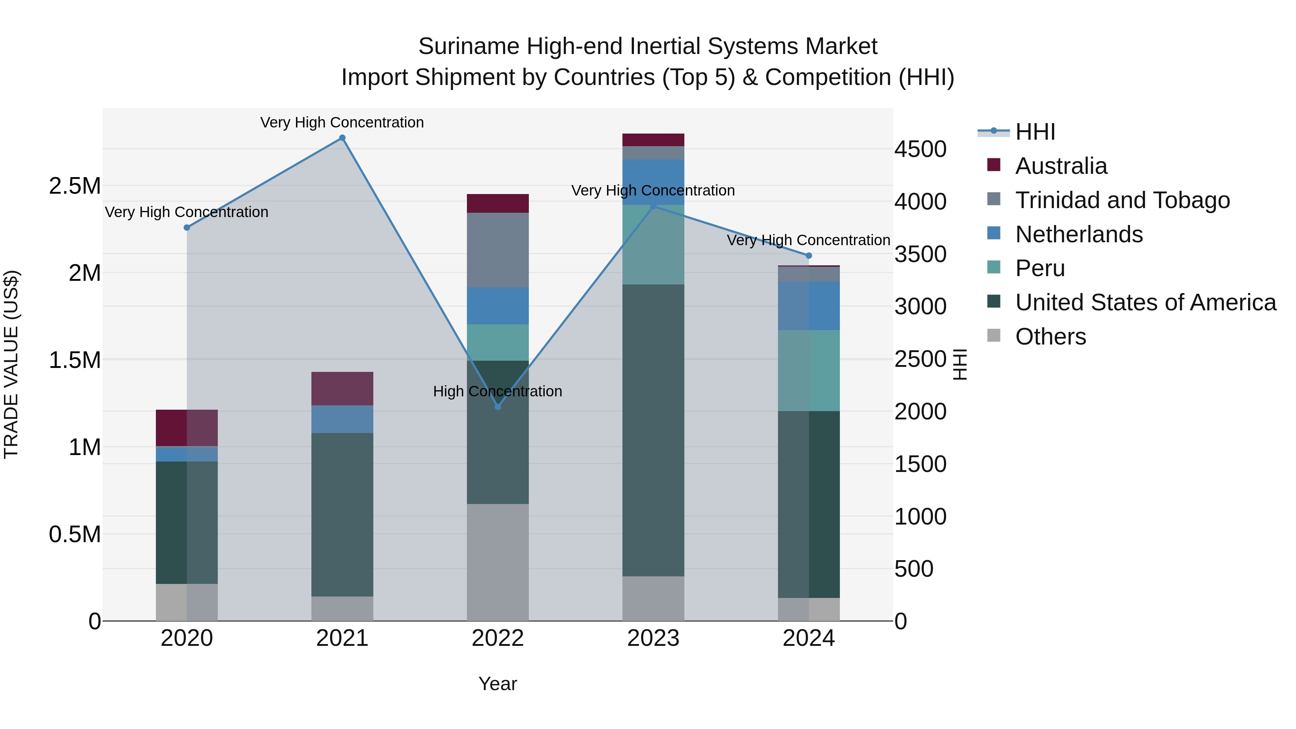Click the 2021 HHI data point
The image size is (1296, 729).
[342, 138]
